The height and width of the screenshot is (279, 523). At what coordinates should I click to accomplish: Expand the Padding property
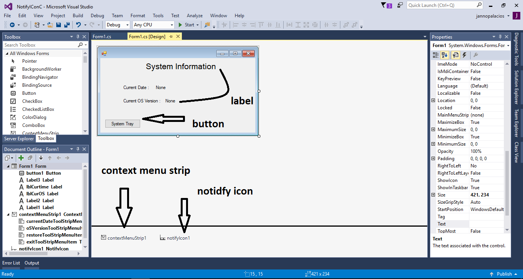point(433,159)
